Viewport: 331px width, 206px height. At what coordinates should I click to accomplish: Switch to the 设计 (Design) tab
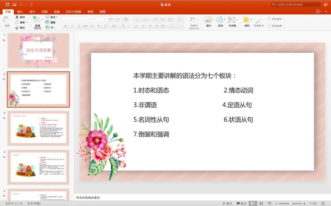(x=32, y=12)
